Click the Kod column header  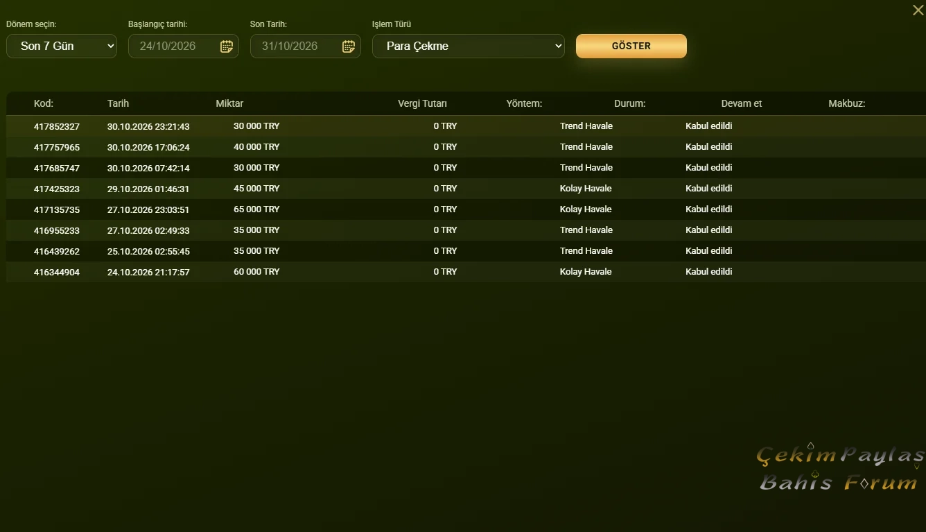pyautogui.click(x=44, y=103)
